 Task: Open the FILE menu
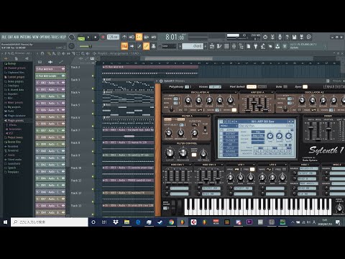tap(4, 37)
